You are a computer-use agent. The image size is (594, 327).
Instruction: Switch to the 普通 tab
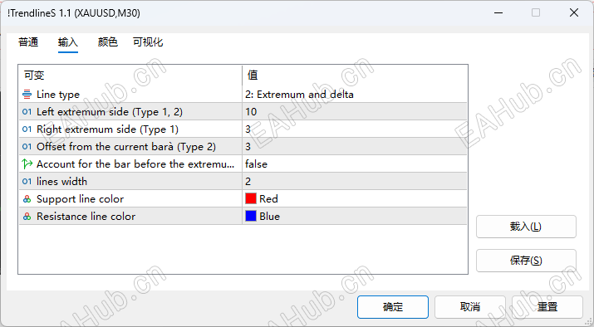(x=28, y=42)
